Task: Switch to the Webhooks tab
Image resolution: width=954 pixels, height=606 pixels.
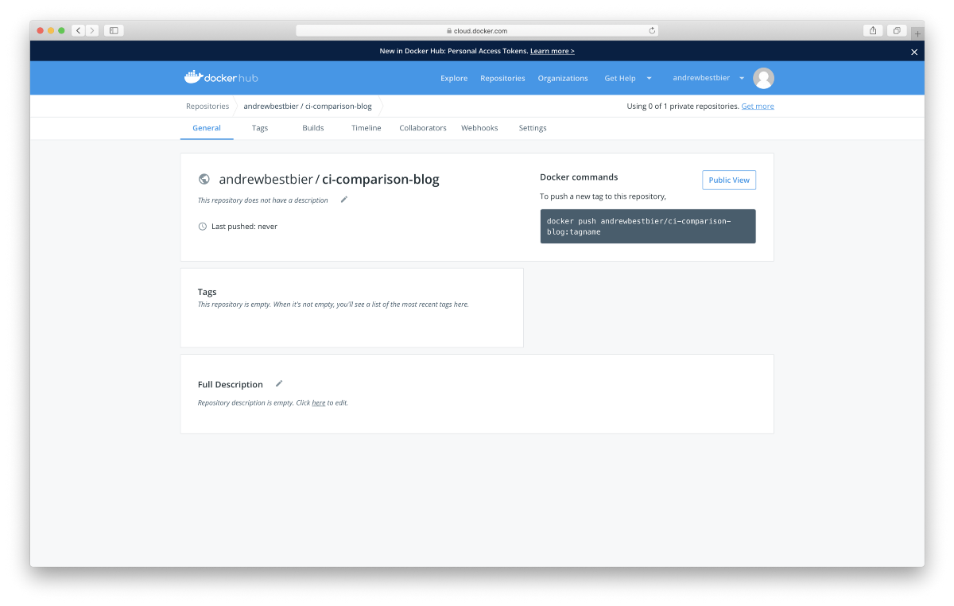Action: tap(479, 128)
